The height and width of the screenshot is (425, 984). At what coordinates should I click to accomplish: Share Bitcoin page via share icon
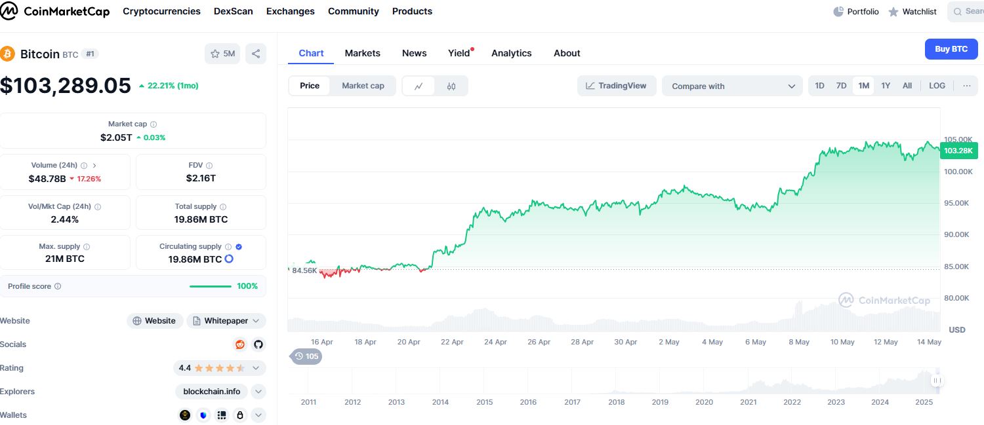tap(256, 54)
